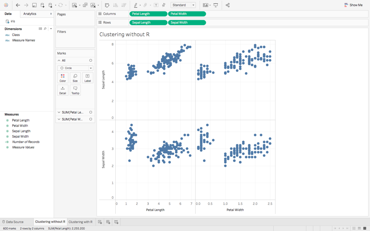Select Sepal Width in Measures list
The height and width of the screenshot is (231, 370).
(20, 137)
